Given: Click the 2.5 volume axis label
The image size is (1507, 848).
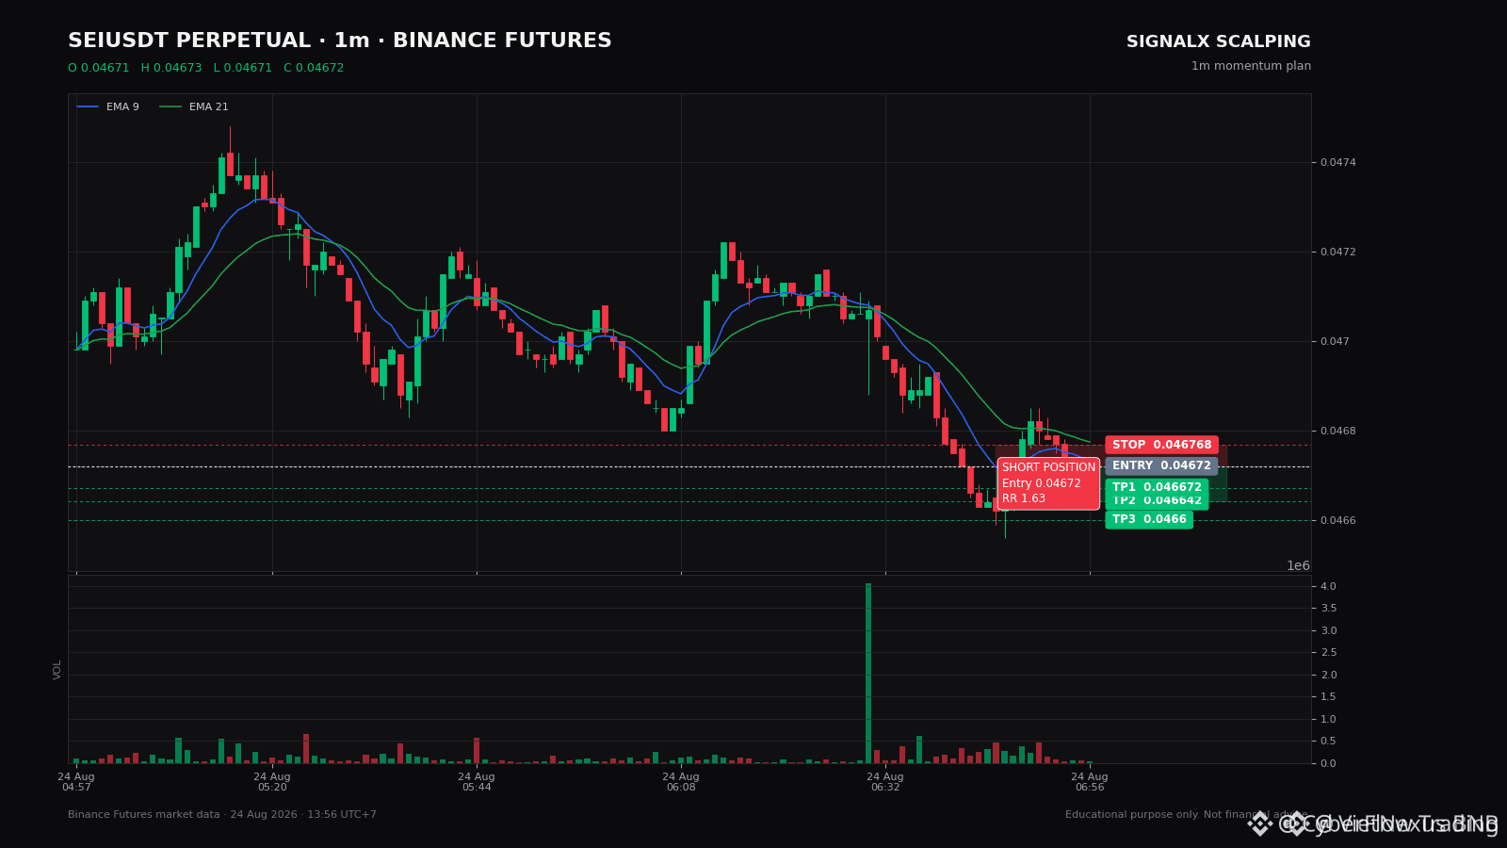Looking at the screenshot, I should pyautogui.click(x=1328, y=653).
